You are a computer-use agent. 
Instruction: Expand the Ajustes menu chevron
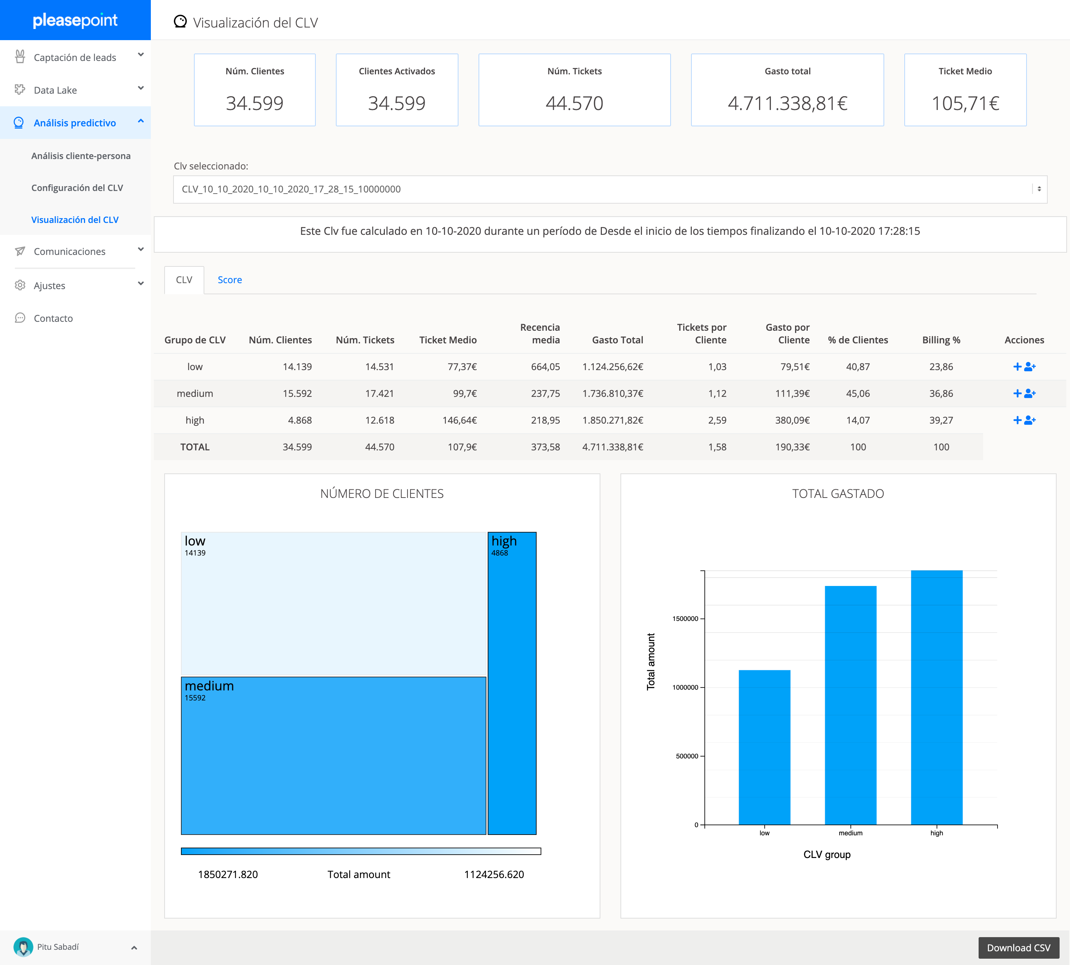pos(140,284)
